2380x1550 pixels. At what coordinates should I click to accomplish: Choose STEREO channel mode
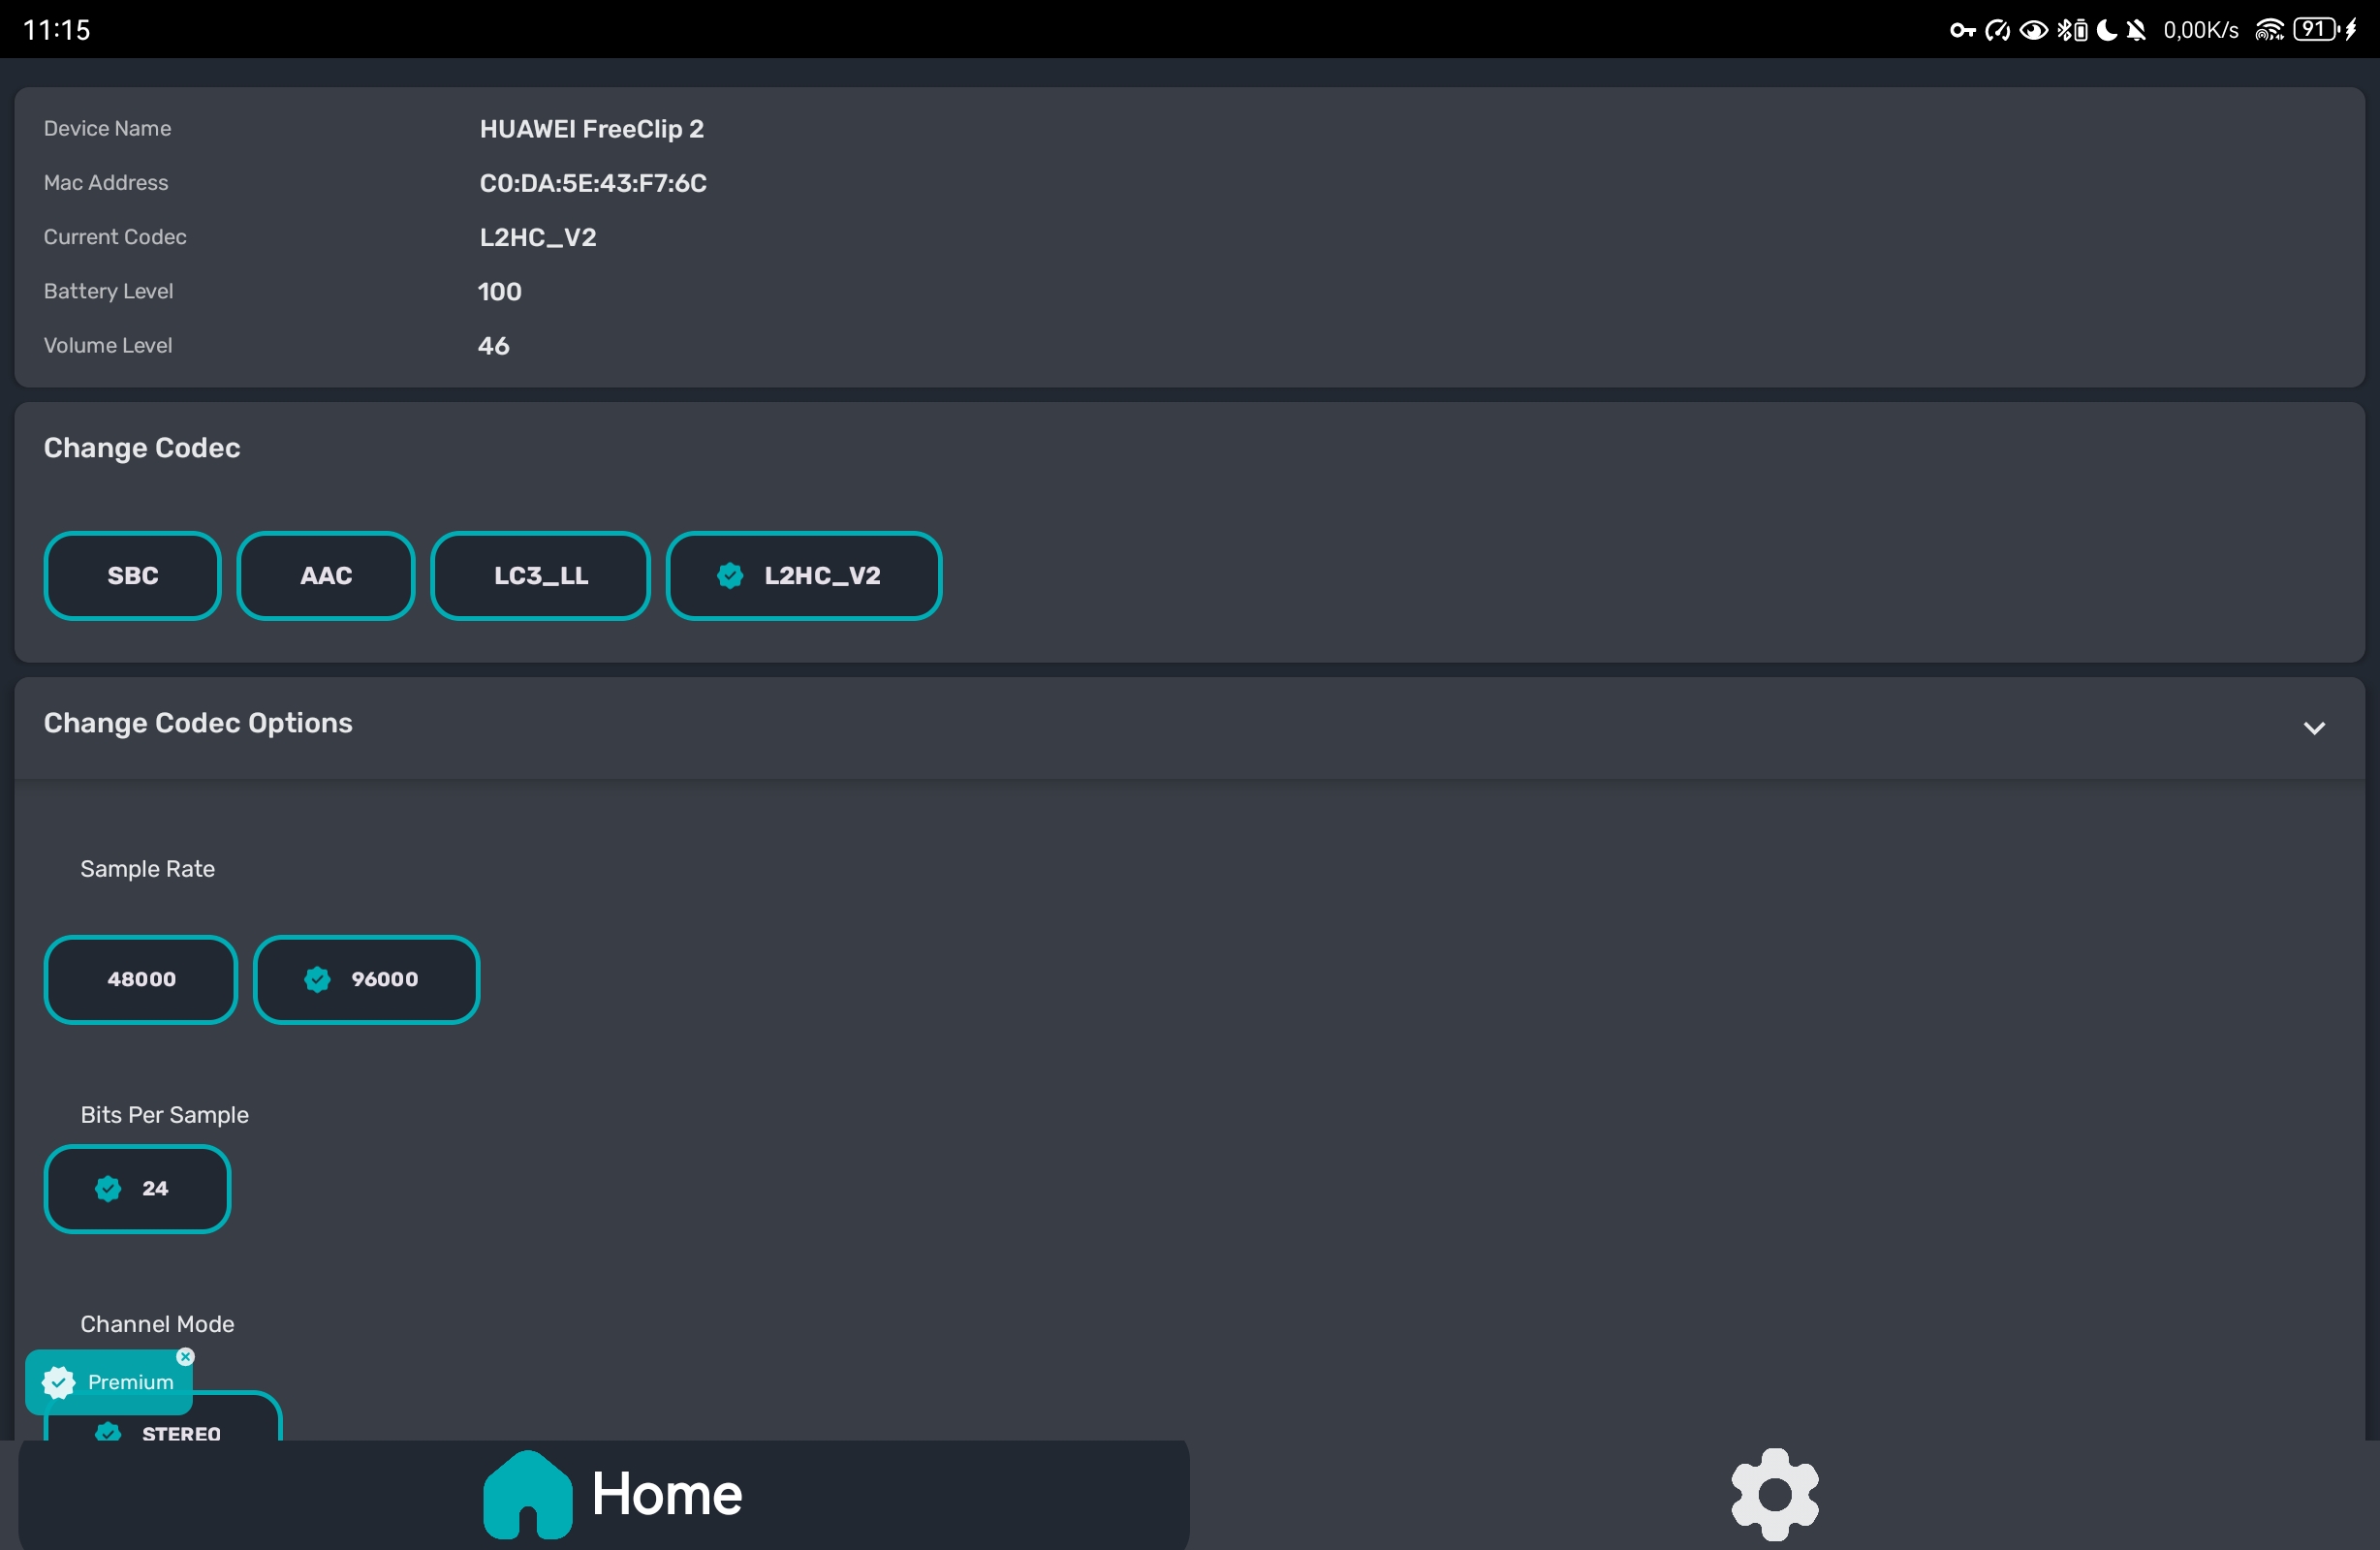[x=180, y=1430]
